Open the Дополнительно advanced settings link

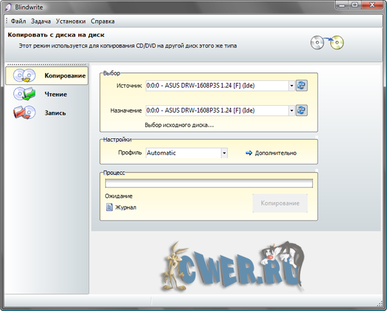coord(276,153)
